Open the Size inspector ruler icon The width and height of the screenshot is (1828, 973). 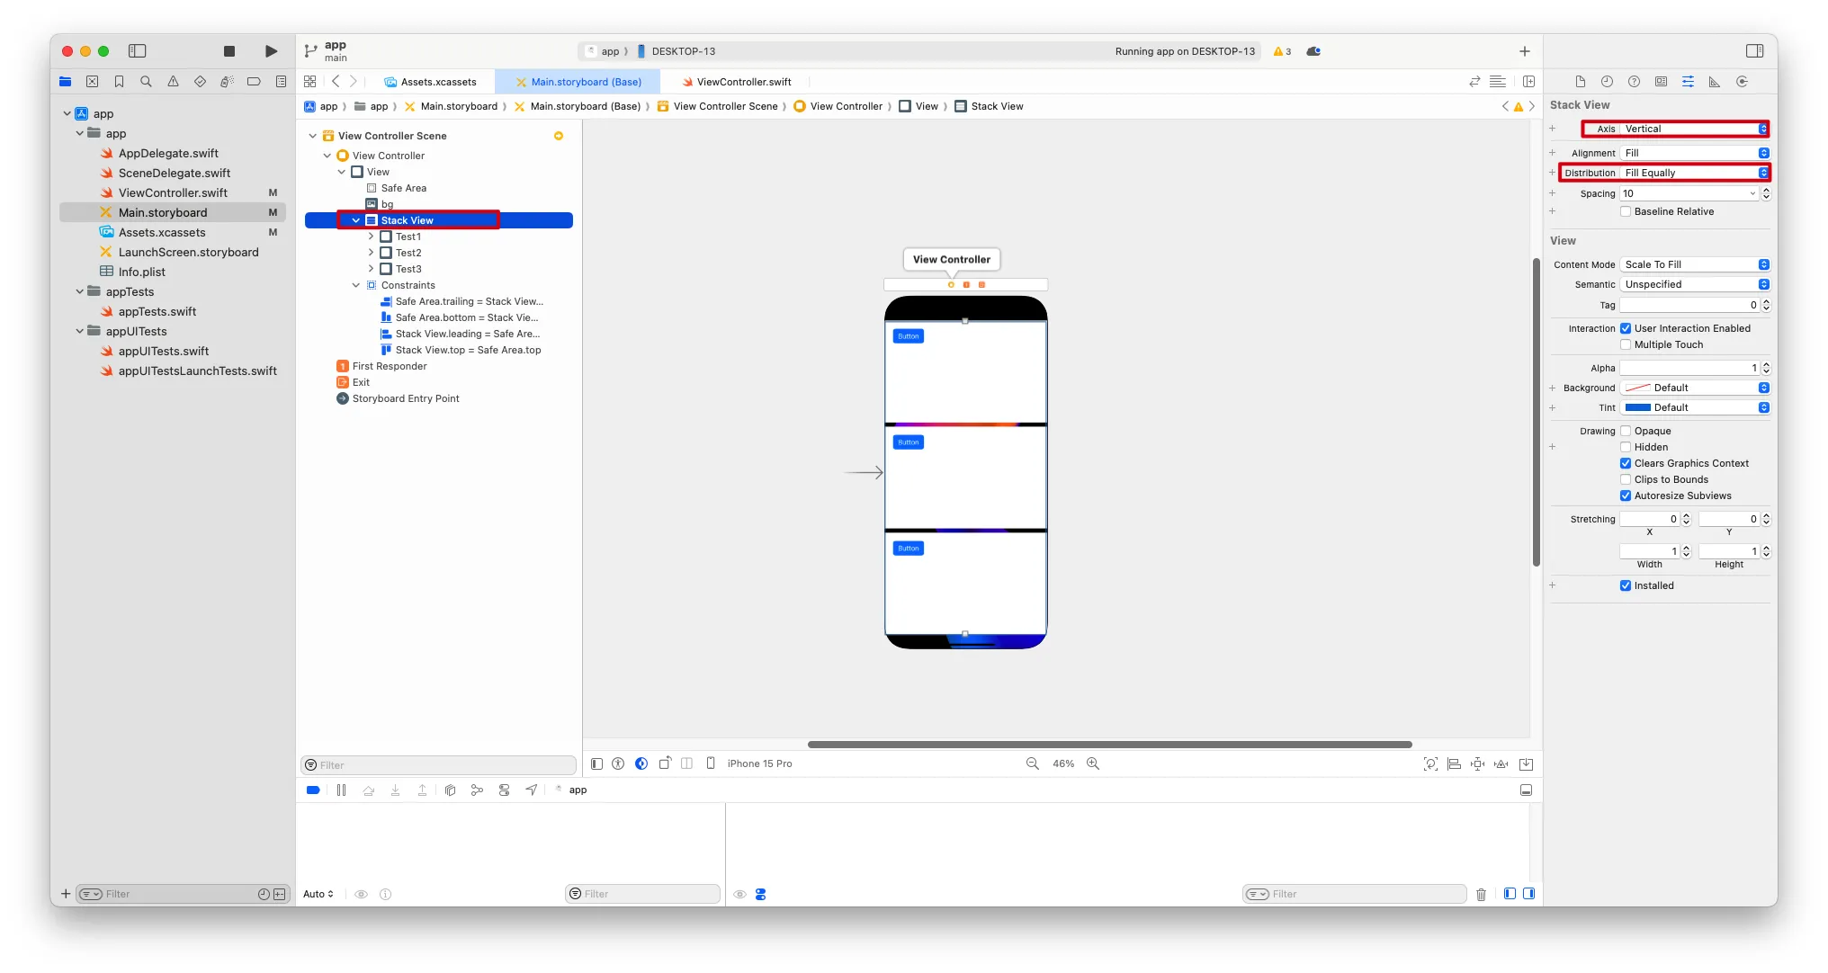coord(1715,82)
